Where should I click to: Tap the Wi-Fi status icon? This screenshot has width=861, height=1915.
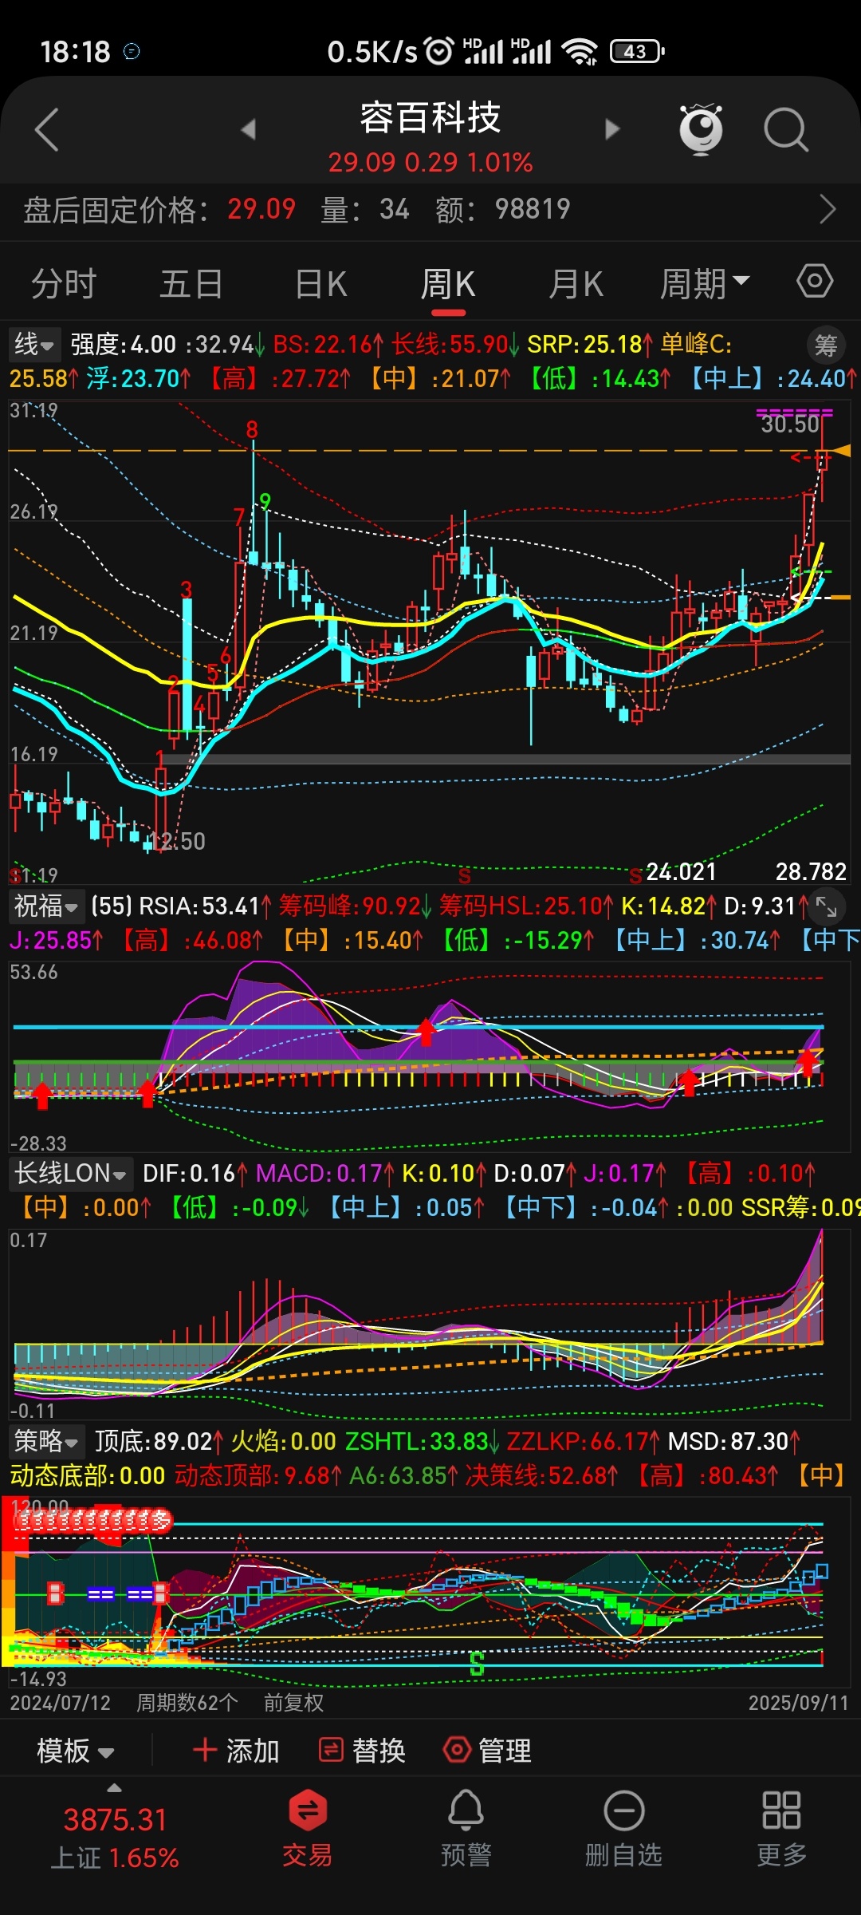click(580, 51)
